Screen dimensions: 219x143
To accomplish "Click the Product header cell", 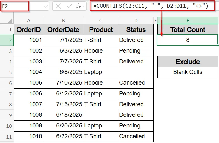I will tap(101, 29).
